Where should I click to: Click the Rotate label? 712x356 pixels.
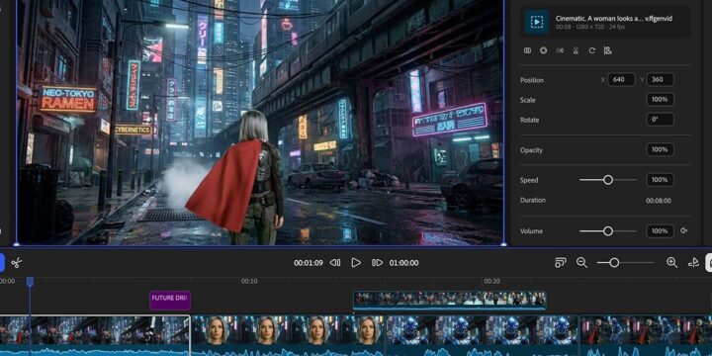529,120
